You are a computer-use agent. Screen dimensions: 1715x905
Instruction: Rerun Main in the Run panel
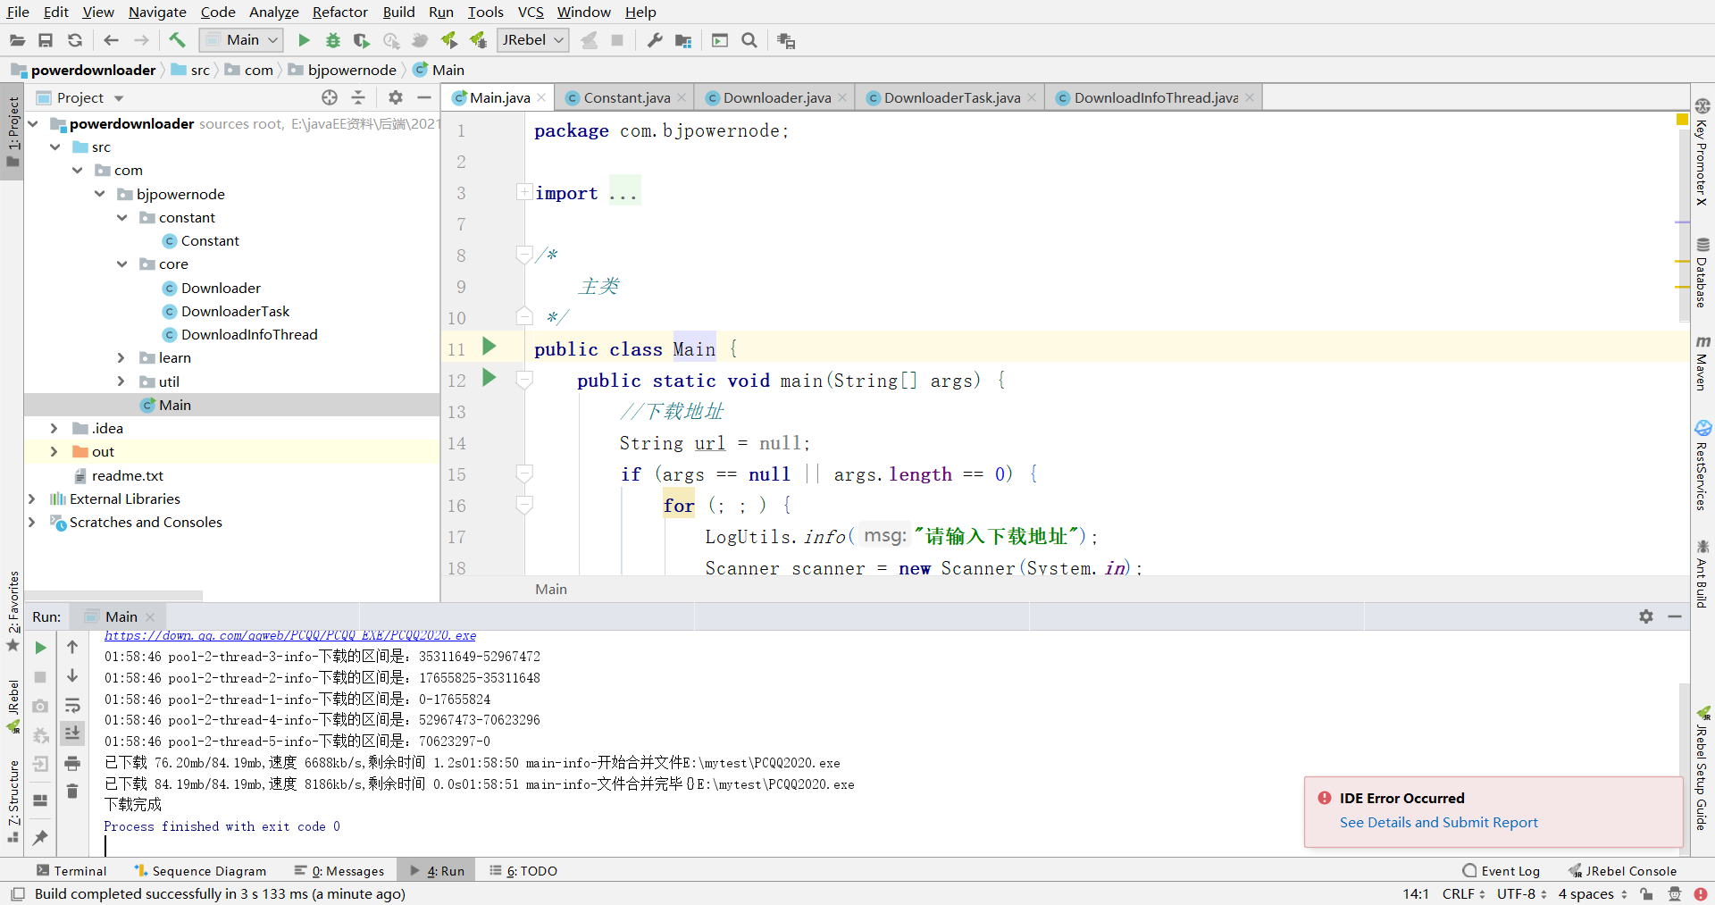40,648
